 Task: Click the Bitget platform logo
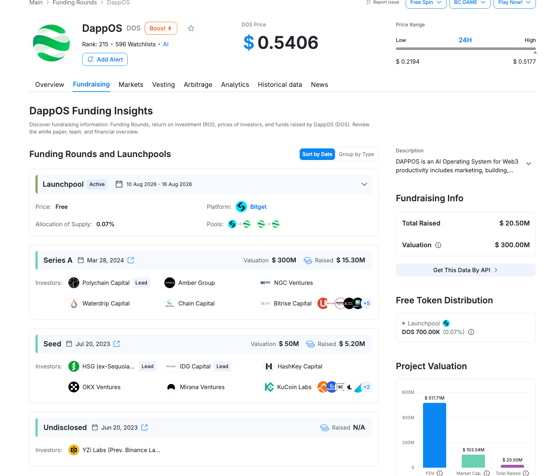[x=241, y=207]
